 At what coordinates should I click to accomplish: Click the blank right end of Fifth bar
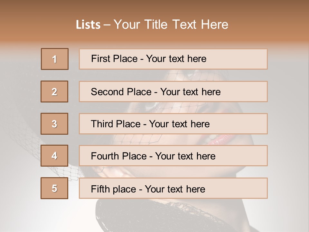click(x=245, y=188)
